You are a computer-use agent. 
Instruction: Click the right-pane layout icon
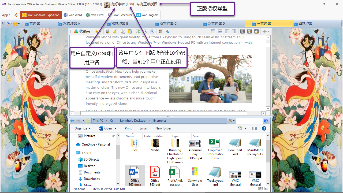point(234,31)
